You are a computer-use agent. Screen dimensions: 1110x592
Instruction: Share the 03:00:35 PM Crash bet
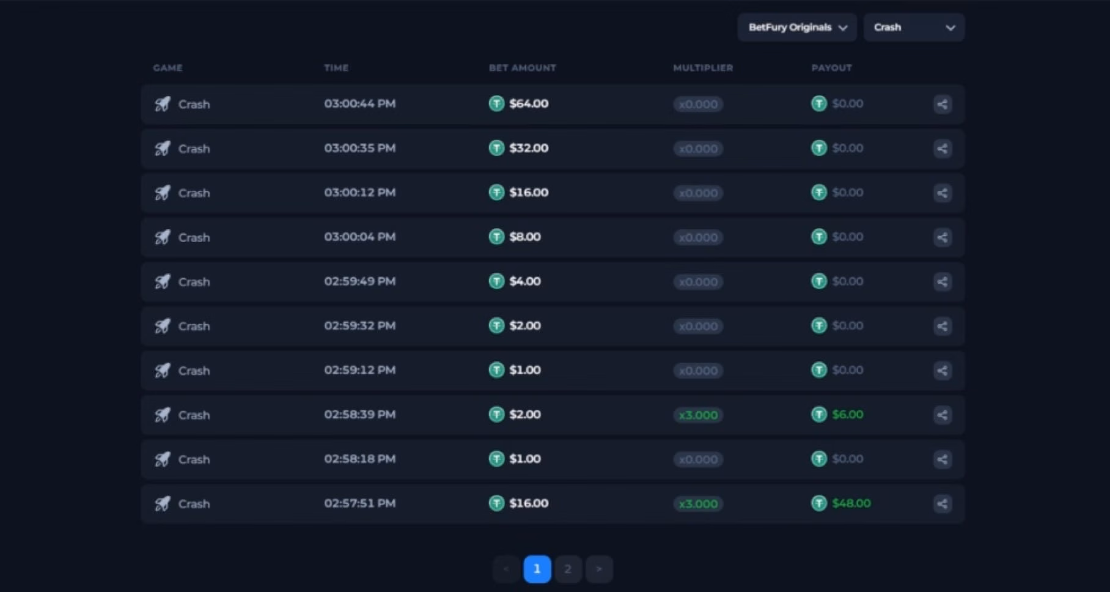click(942, 149)
